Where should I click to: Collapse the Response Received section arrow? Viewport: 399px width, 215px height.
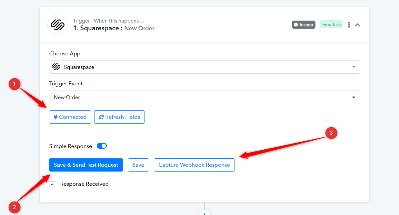click(52, 184)
